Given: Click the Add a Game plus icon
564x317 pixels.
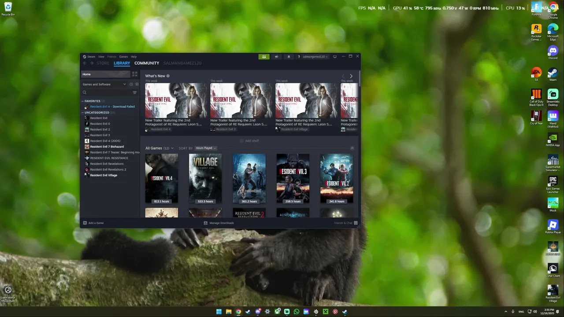Looking at the screenshot, I should [85, 223].
